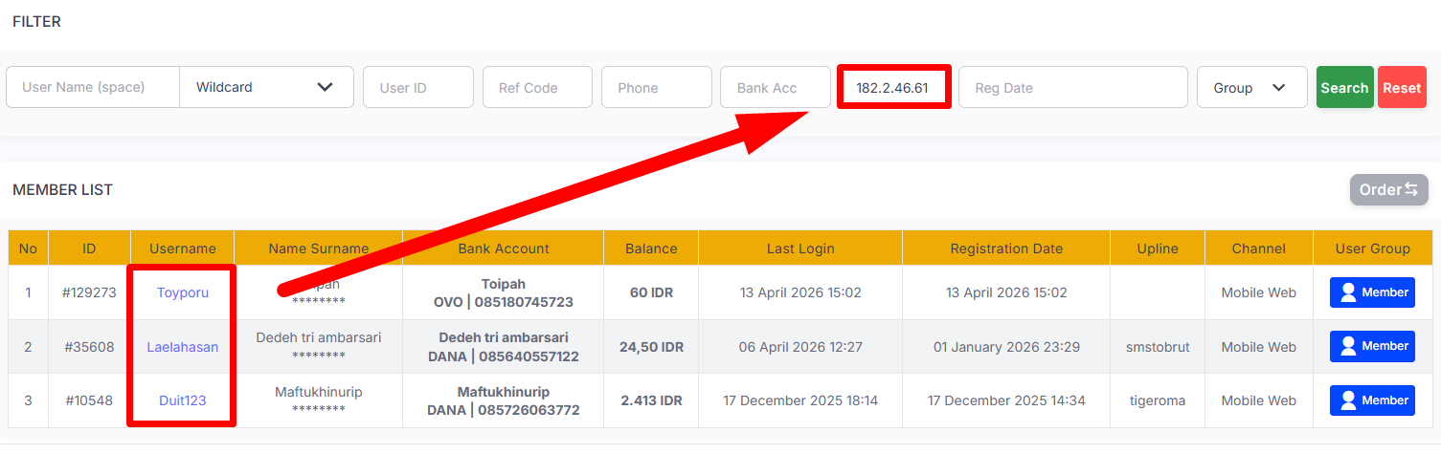This screenshot has height=454, width=1441.
Task: Click into the User ID field
Action: pyautogui.click(x=418, y=87)
